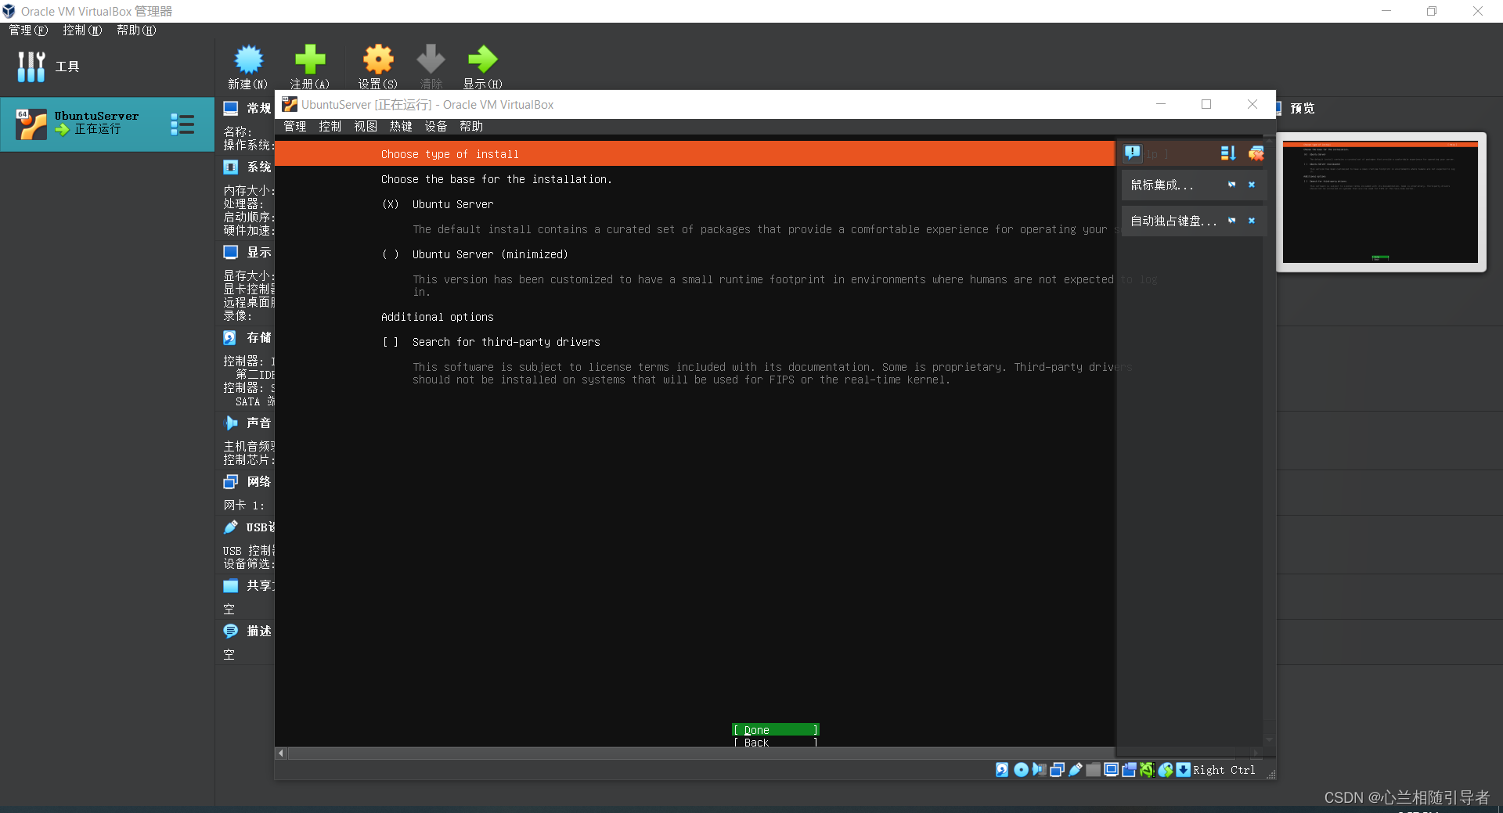Click the USB devices status bar icon
The image size is (1503, 813).
point(1076,770)
